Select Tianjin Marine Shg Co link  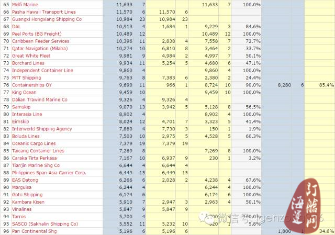coord(36,165)
